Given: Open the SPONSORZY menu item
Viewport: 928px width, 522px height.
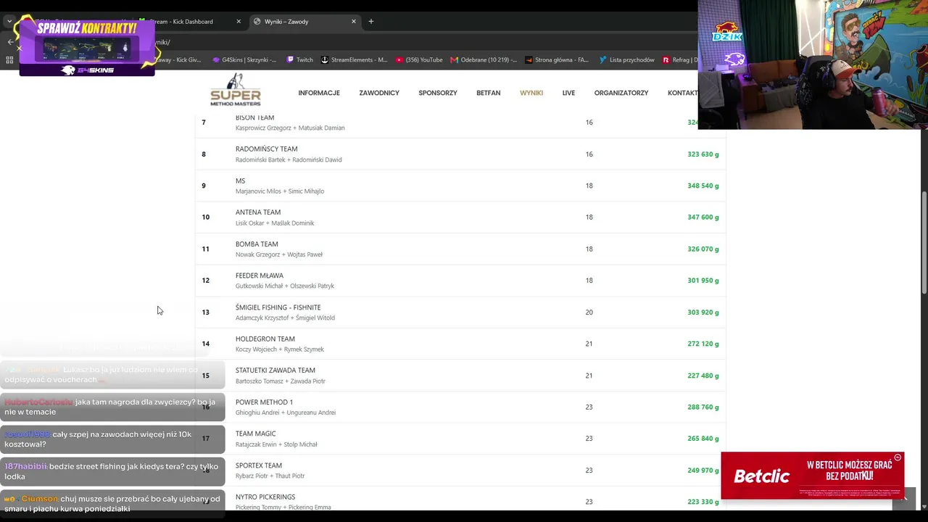Looking at the screenshot, I should [438, 93].
